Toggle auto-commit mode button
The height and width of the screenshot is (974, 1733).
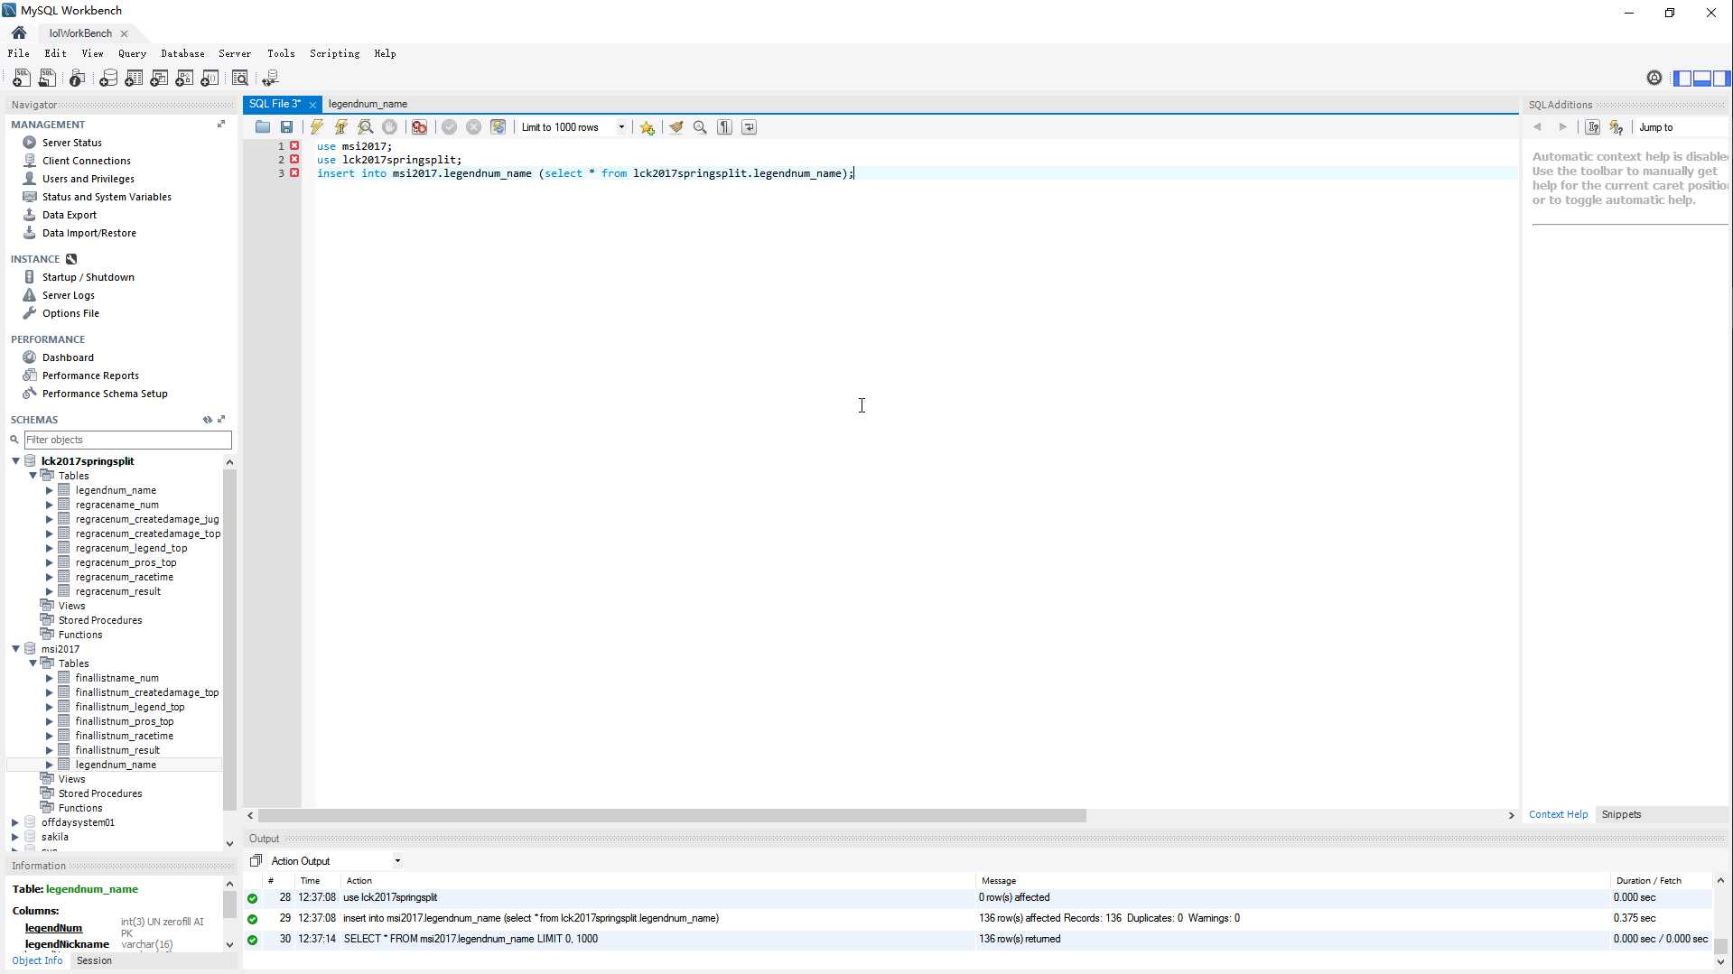click(498, 127)
